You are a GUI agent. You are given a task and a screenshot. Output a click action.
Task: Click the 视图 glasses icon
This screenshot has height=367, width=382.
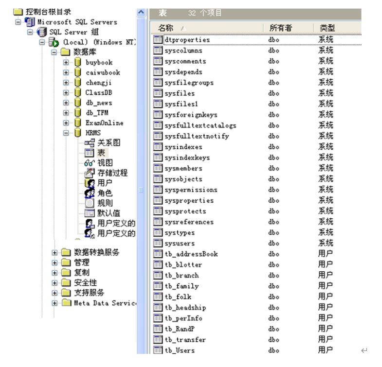click(90, 162)
